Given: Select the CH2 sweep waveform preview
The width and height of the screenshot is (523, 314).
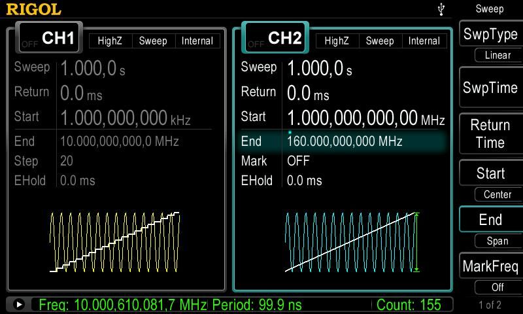Looking at the screenshot, I should click(352, 242).
